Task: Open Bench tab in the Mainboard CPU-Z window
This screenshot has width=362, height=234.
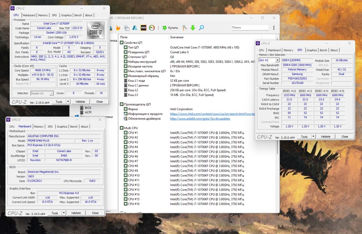Action: point(74,127)
